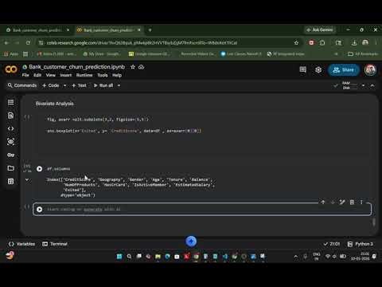Image resolution: width=382 pixels, height=287 pixels.
Task: Open the Edit menu
Action: click(x=37, y=75)
